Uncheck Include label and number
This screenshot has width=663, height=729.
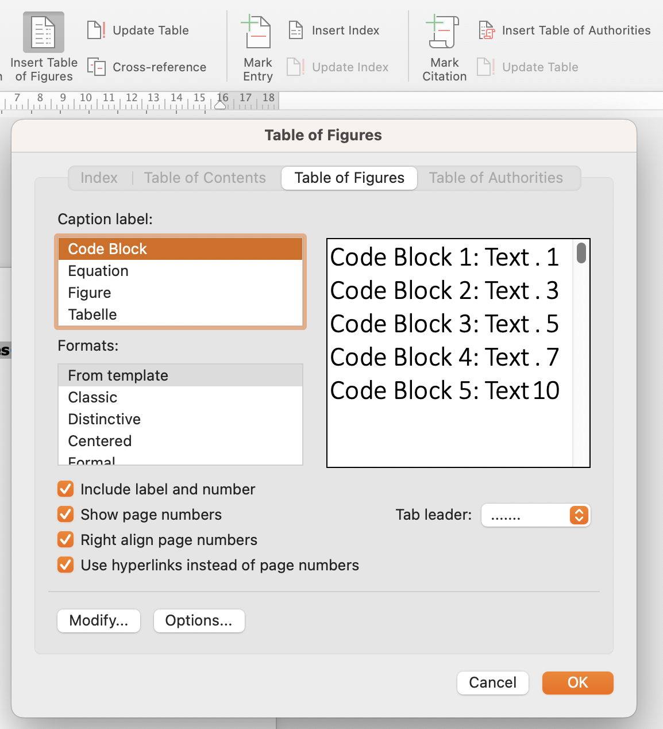[x=65, y=489]
